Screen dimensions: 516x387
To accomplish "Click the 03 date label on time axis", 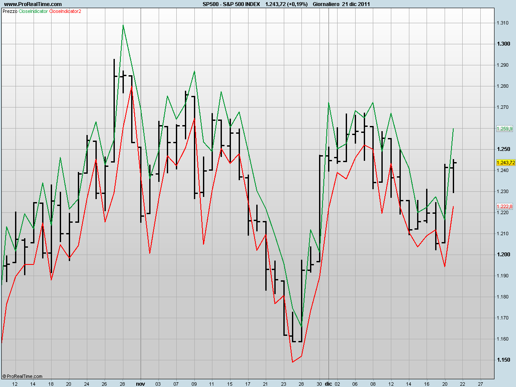I will point(158,383).
